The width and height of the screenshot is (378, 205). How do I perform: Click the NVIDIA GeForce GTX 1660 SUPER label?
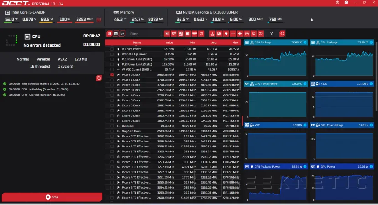[210, 12]
